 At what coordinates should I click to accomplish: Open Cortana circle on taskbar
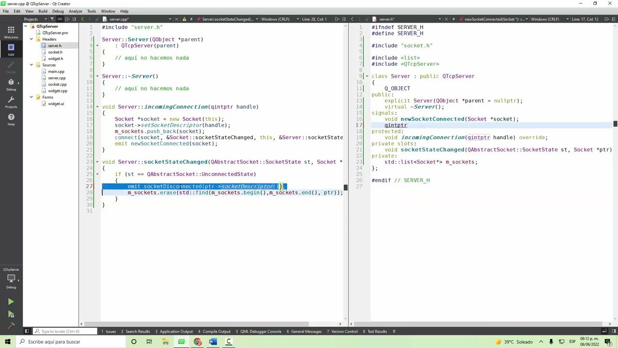[x=134, y=342]
